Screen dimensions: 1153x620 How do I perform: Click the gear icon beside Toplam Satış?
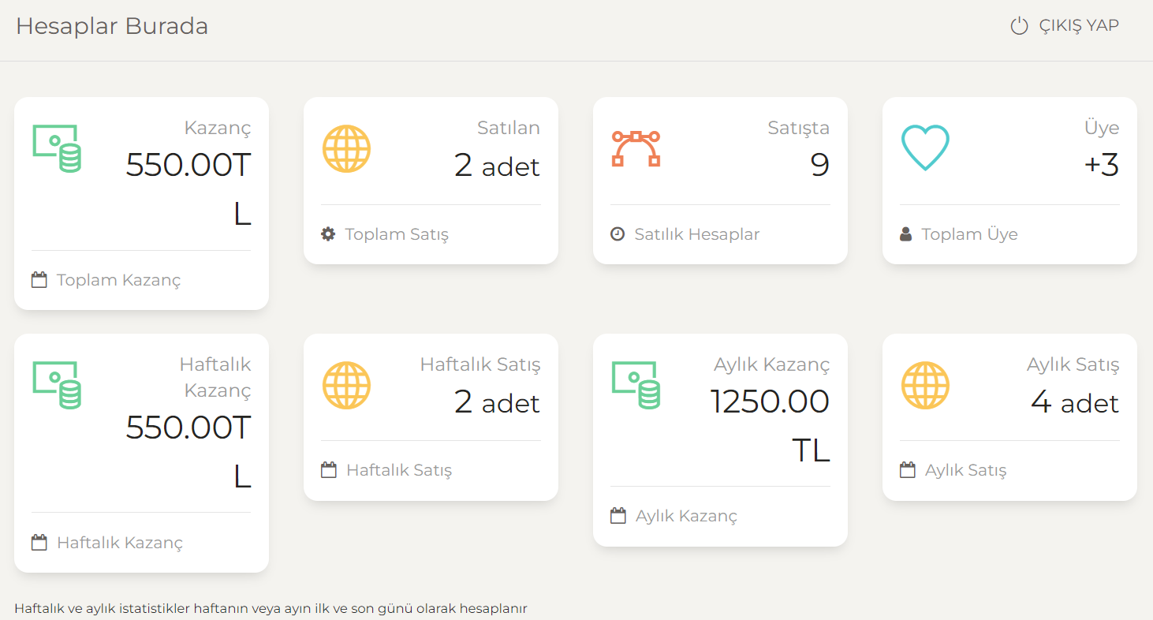(x=328, y=233)
